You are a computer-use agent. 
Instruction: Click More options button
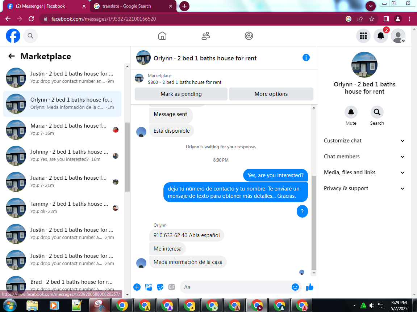(x=271, y=94)
